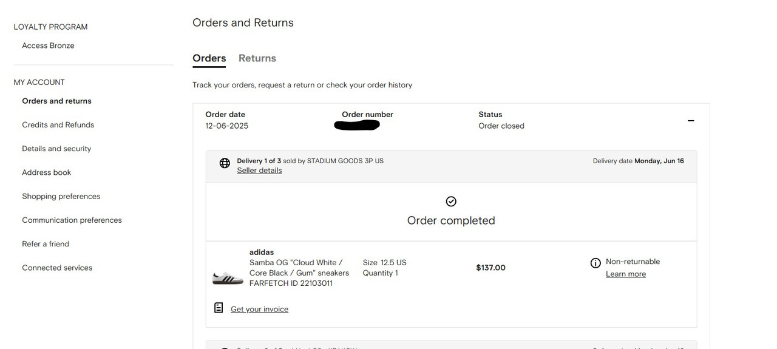This screenshot has height=349, width=777.
Task: Select Orders and returns in sidebar
Action: [x=57, y=101]
